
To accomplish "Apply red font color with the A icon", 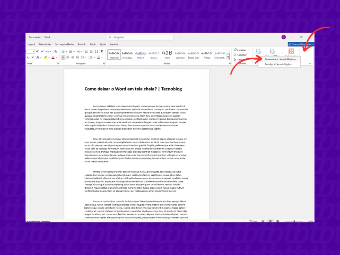I will click(x=53, y=57).
